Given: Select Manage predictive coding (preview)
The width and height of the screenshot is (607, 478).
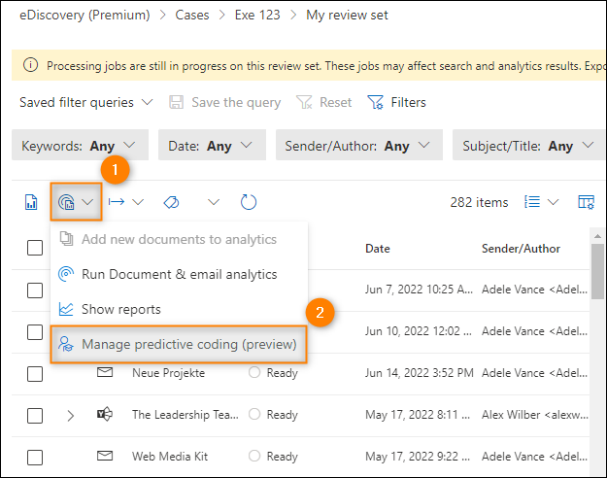Looking at the screenshot, I should 179,344.
